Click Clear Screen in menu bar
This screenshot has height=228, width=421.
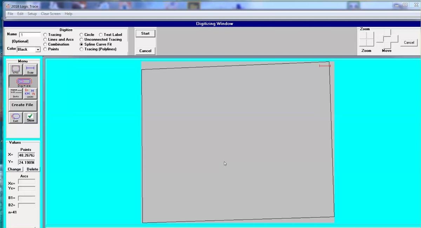point(51,14)
